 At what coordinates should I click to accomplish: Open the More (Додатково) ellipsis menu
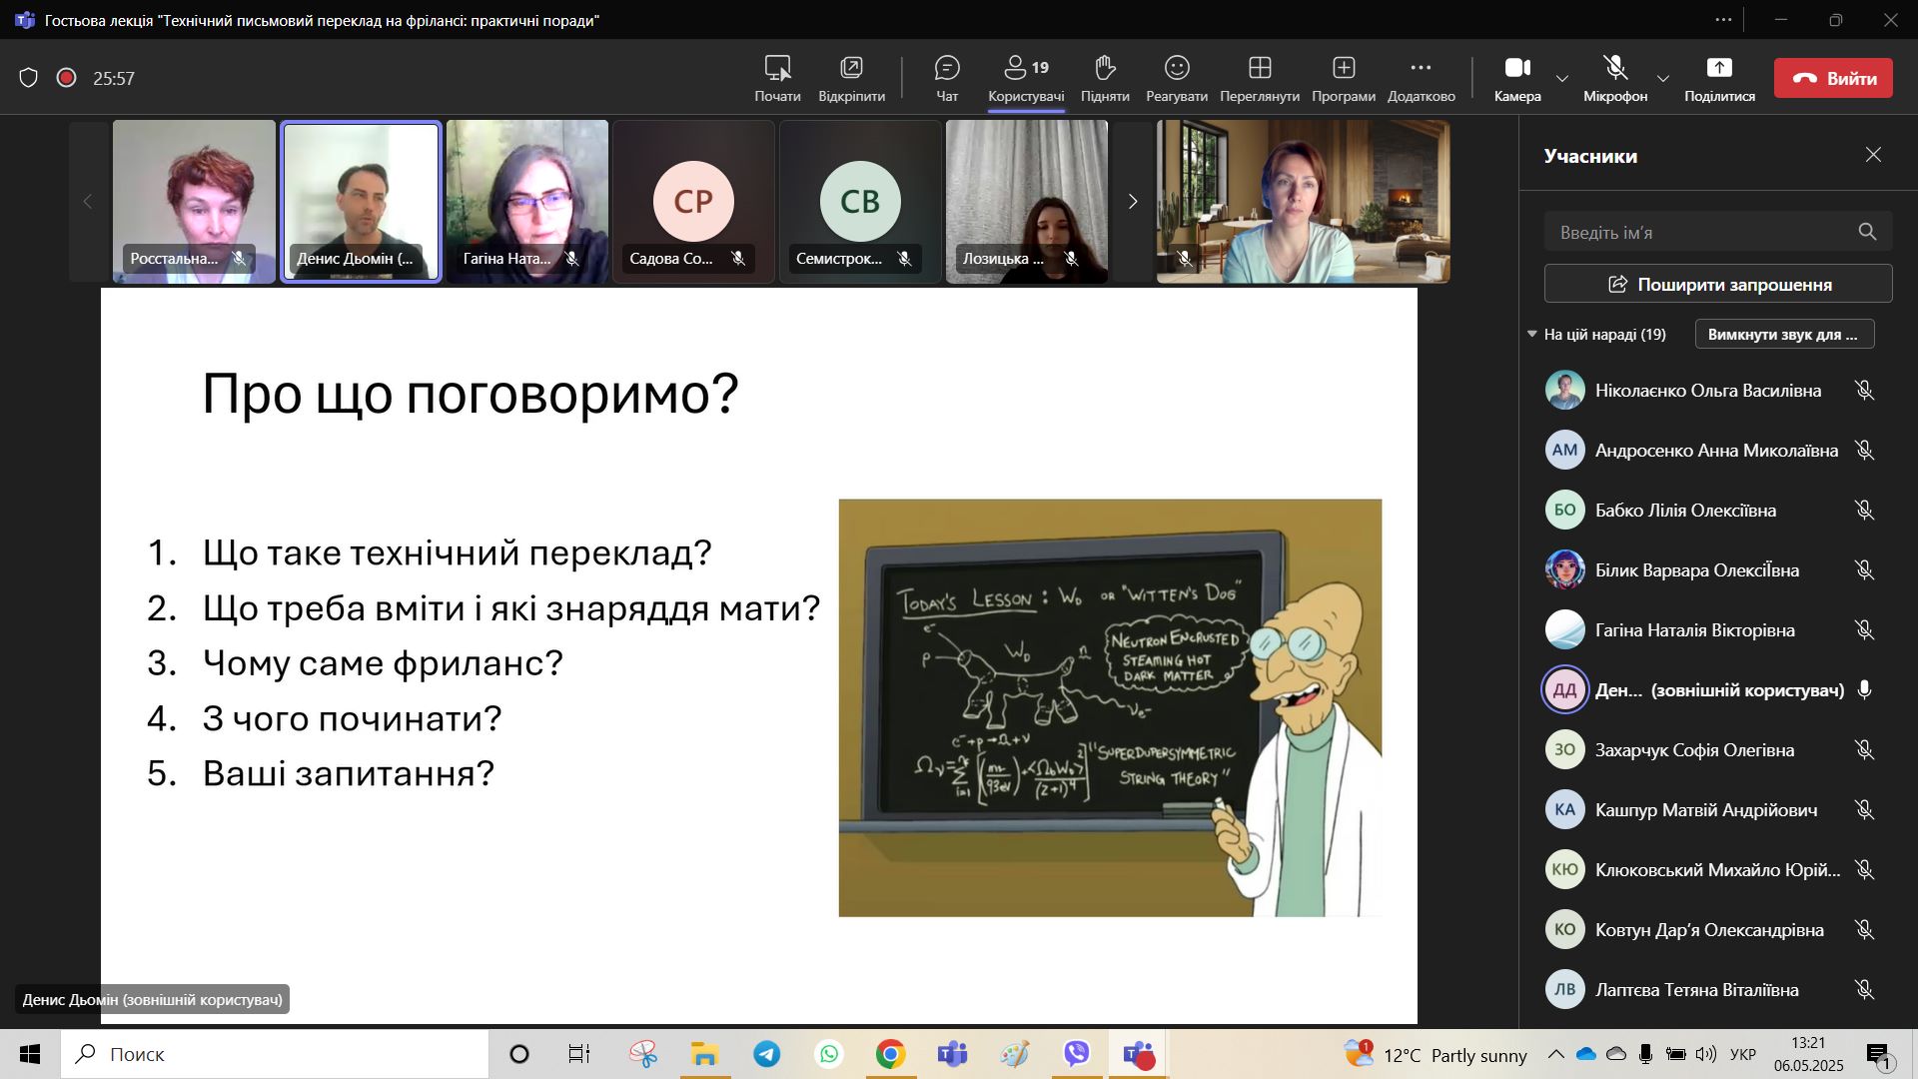[1420, 68]
